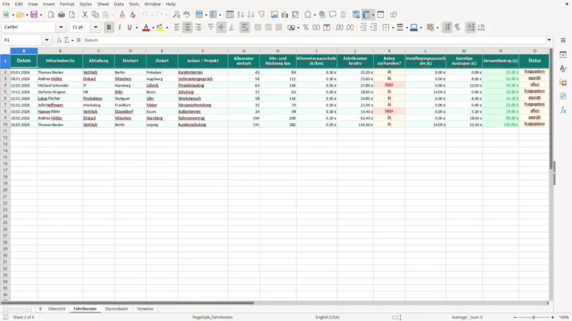Open the sidebar settings menu button
This screenshot has height=321, width=572.
[563, 40]
